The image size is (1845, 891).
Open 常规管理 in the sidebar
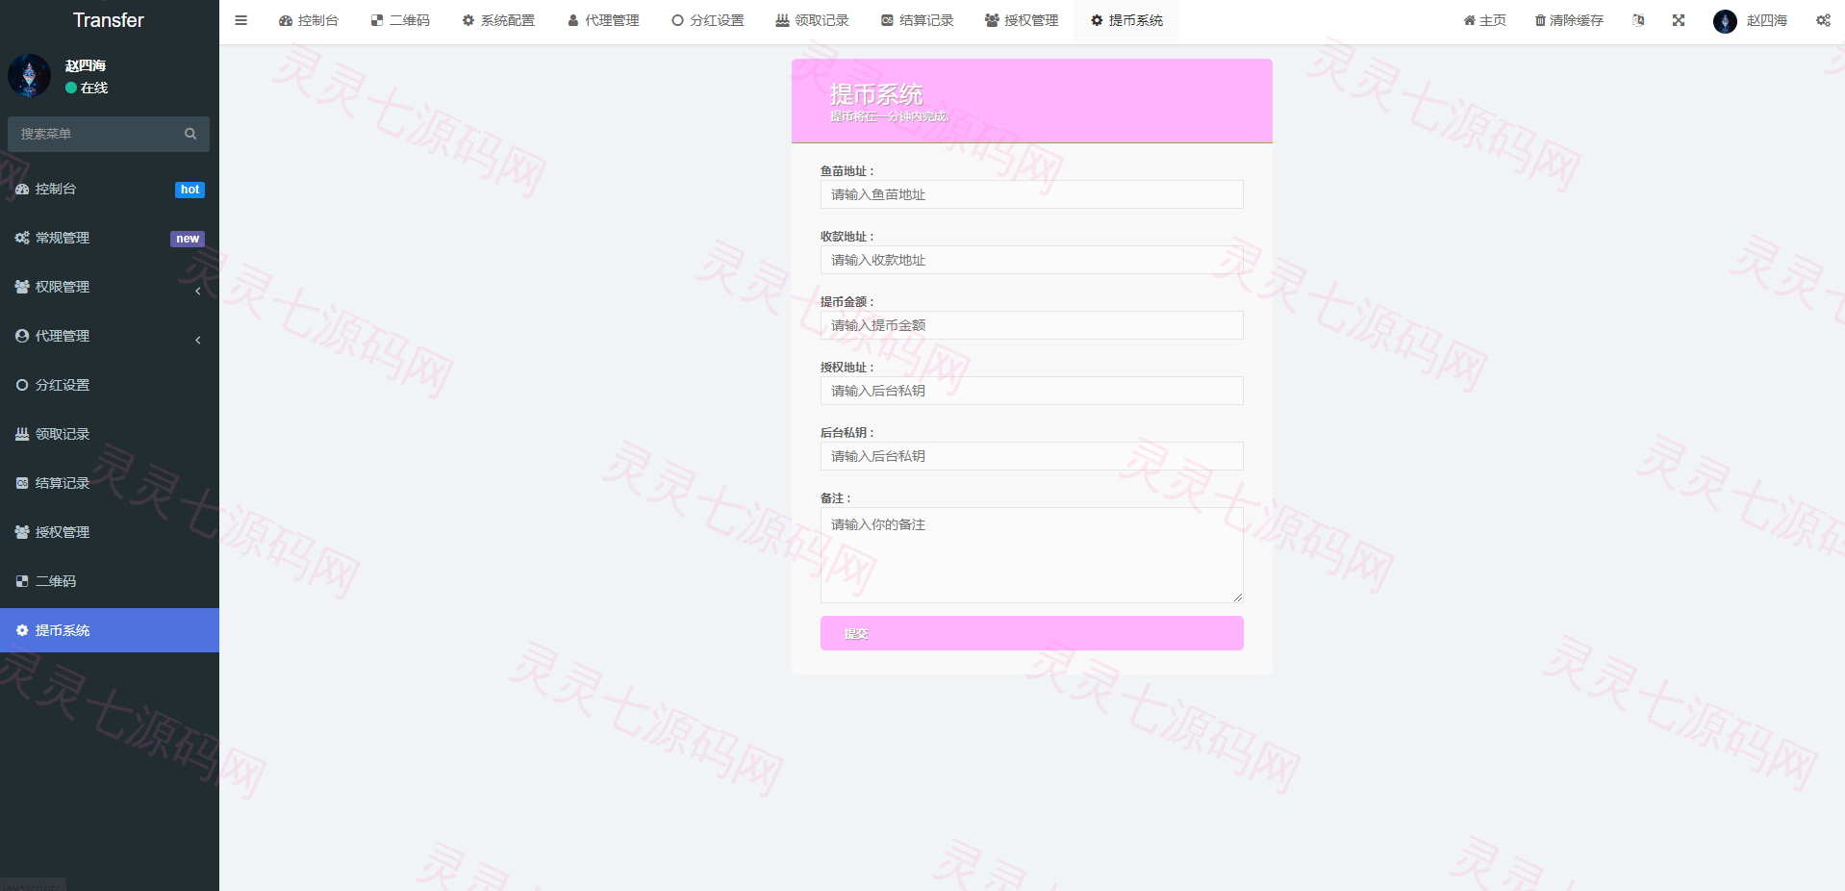pyautogui.click(x=110, y=238)
